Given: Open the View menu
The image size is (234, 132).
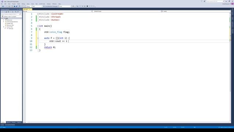Looking at the screenshot, I should coord(9,4).
